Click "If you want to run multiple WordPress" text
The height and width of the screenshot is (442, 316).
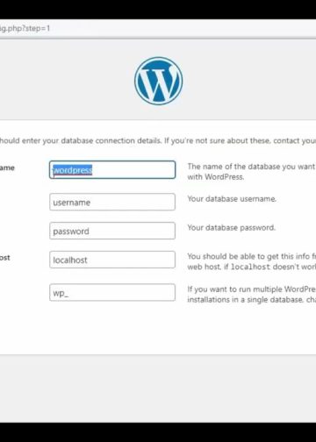(x=251, y=289)
